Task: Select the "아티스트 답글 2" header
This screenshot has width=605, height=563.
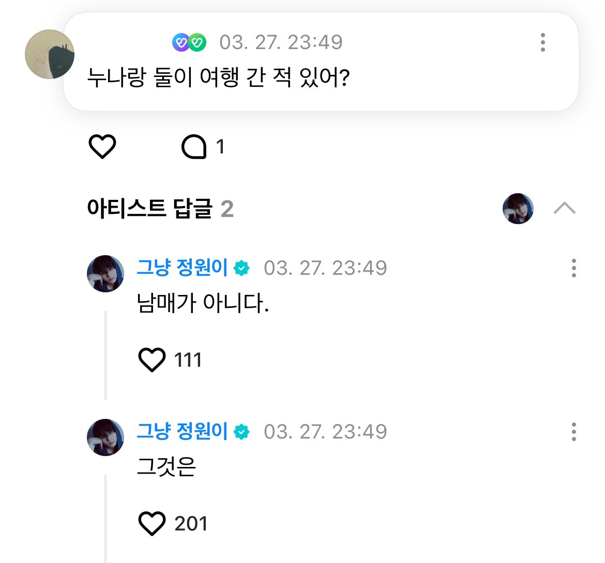Action: click(x=160, y=209)
